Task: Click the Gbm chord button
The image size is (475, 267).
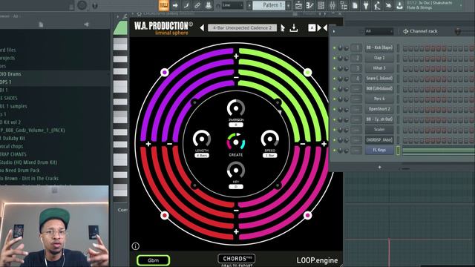Action: point(154,260)
